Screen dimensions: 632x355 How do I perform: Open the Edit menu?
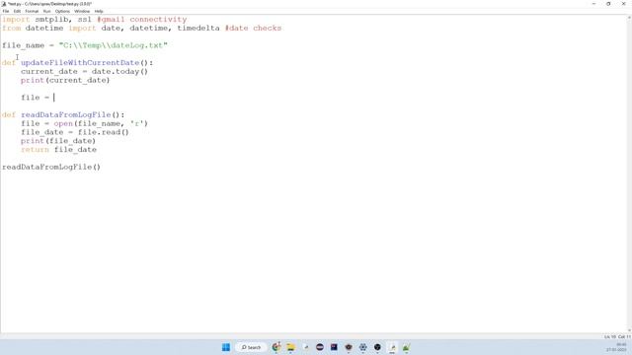[x=17, y=11]
